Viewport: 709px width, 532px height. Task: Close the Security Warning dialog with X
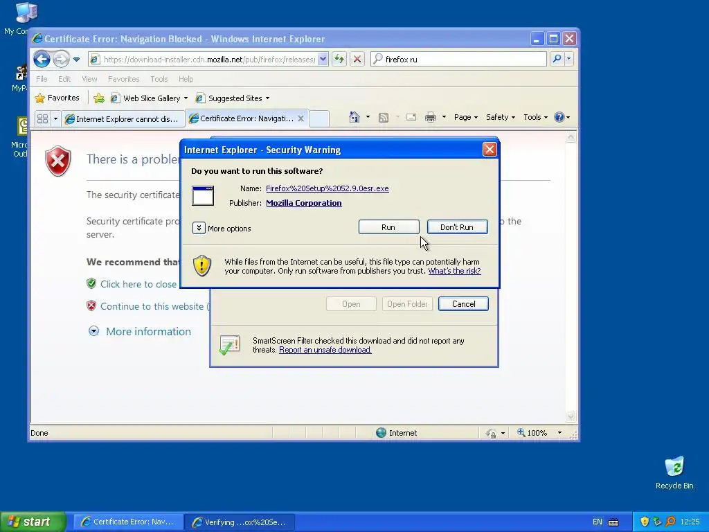490,150
